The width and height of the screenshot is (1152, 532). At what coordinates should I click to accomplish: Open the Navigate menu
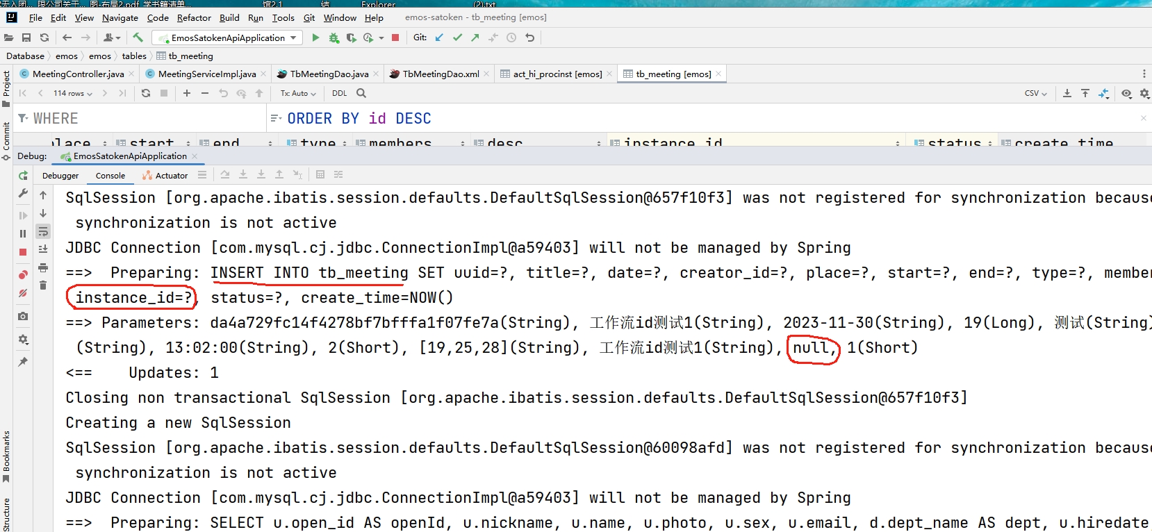coord(120,17)
